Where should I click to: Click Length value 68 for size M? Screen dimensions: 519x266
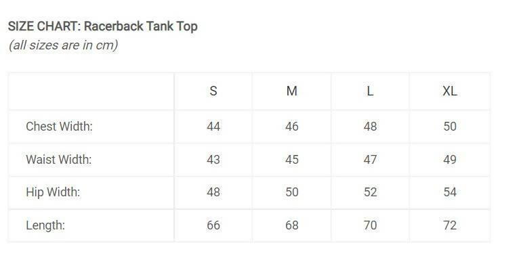click(x=291, y=225)
